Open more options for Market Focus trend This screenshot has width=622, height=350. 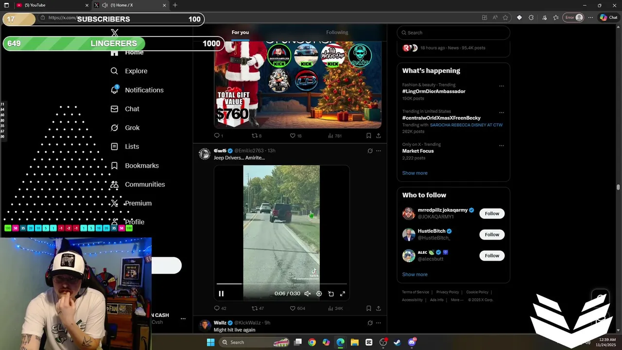pyautogui.click(x=501, y=145)
